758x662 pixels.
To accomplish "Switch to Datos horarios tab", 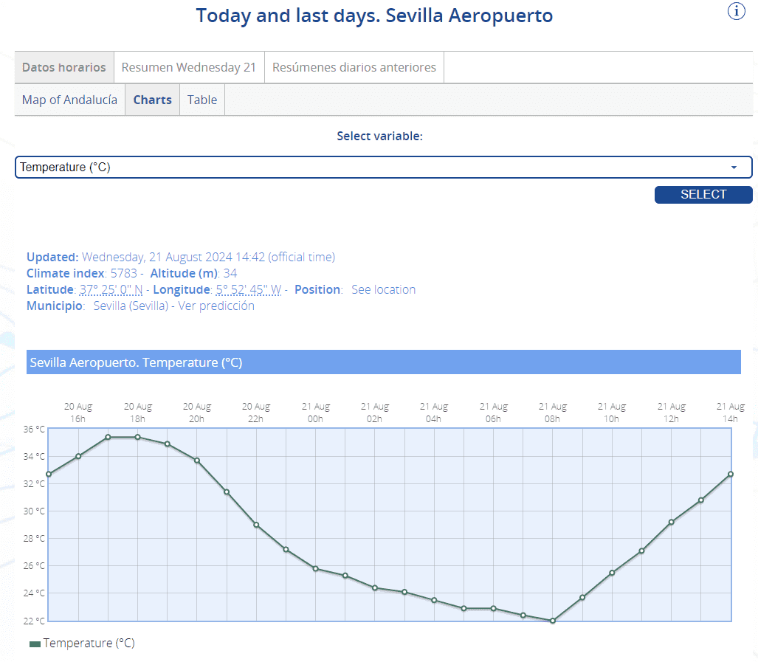I will (64, 67).
